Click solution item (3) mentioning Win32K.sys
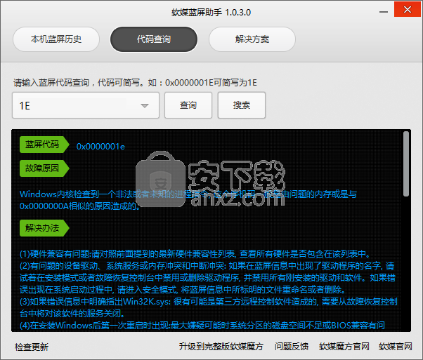The height and width of the screenshot is (360, 423). click(x=208, y=307)
